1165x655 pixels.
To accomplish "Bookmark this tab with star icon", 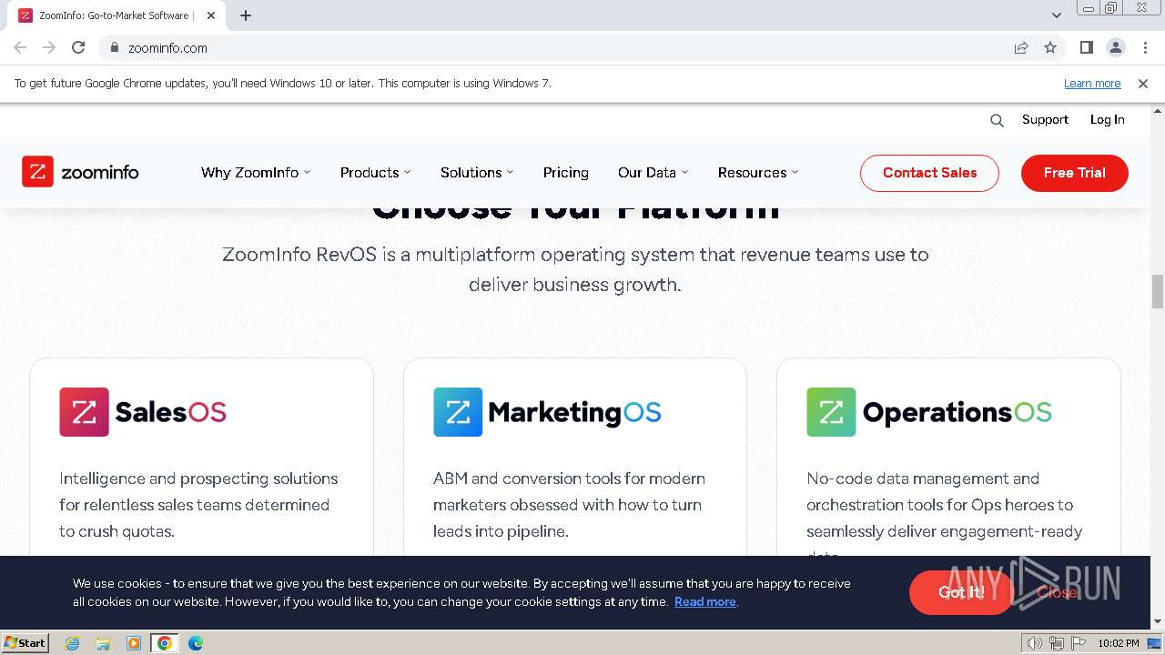I will (x=1050, y=47).
